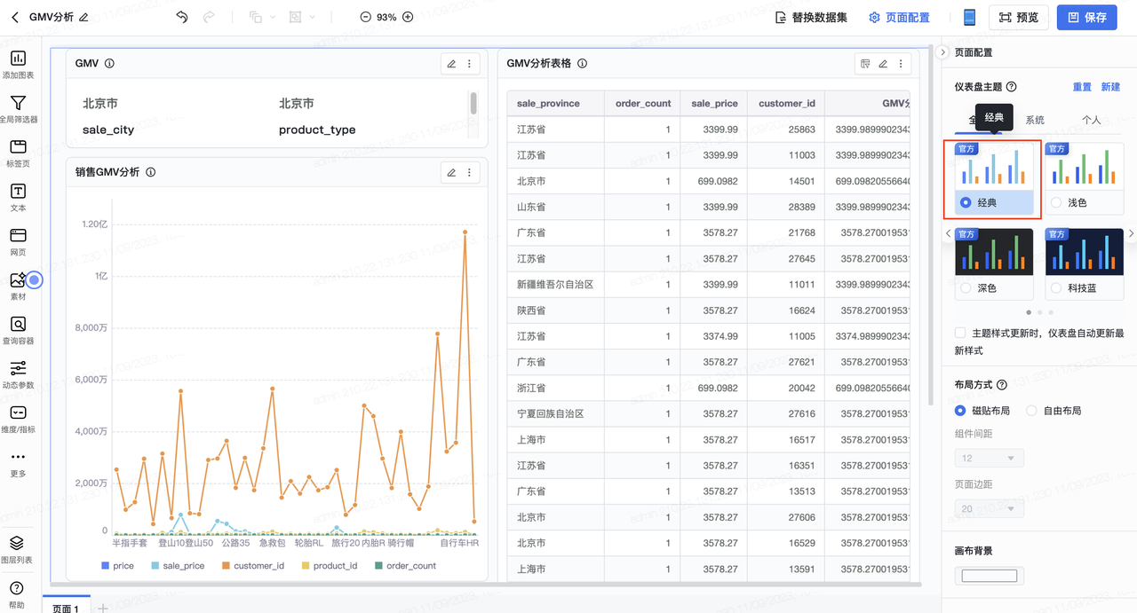Enable auto-update theme style checkbox
This screenshot has width=1137, height=613.
[960, 334]
